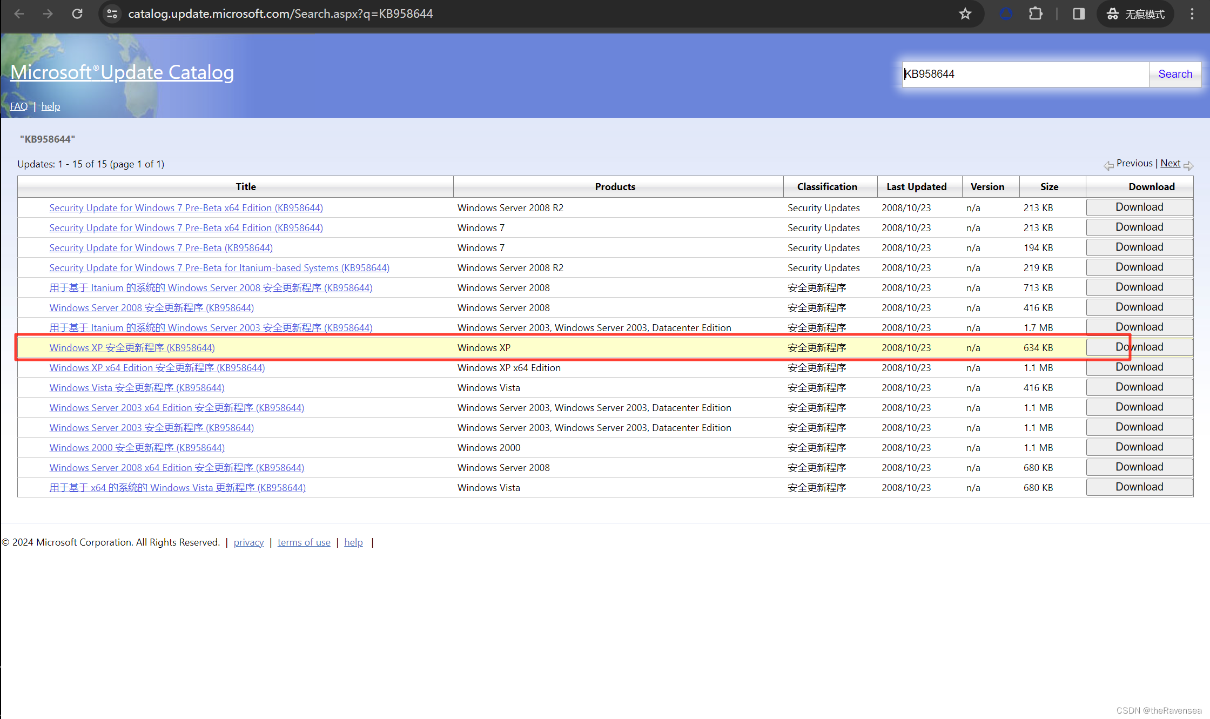Download the 194 KB Windows 7 update
1210x719 pixels.
pos(1139,247)
